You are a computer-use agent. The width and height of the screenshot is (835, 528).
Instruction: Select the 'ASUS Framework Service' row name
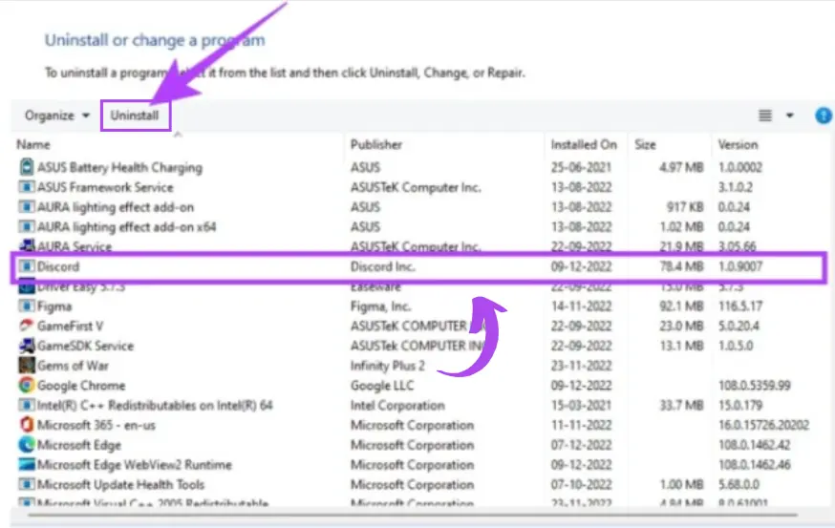pyautogui.click(x=105, y=187)
